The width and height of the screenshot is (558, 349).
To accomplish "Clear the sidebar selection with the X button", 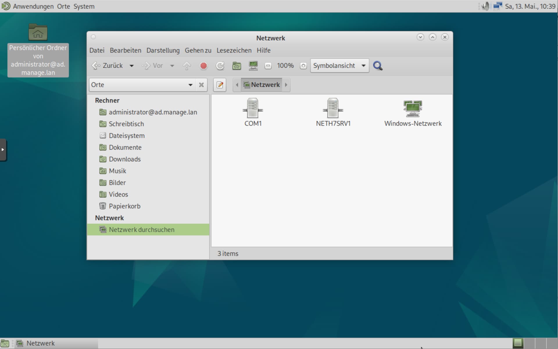I will pos(201,85).
